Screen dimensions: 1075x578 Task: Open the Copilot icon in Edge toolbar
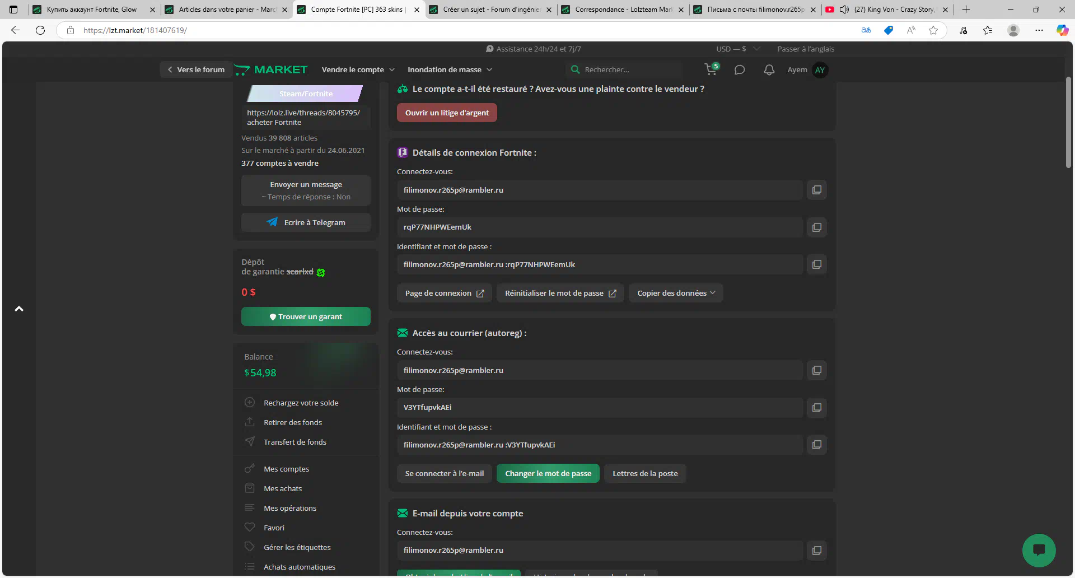[x=1062, y=30]
